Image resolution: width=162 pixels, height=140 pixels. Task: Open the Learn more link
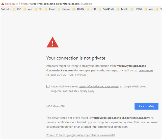(x=146, y=71)
